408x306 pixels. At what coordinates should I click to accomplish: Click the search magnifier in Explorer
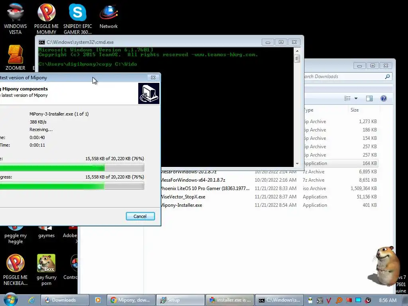click(387, 76)
